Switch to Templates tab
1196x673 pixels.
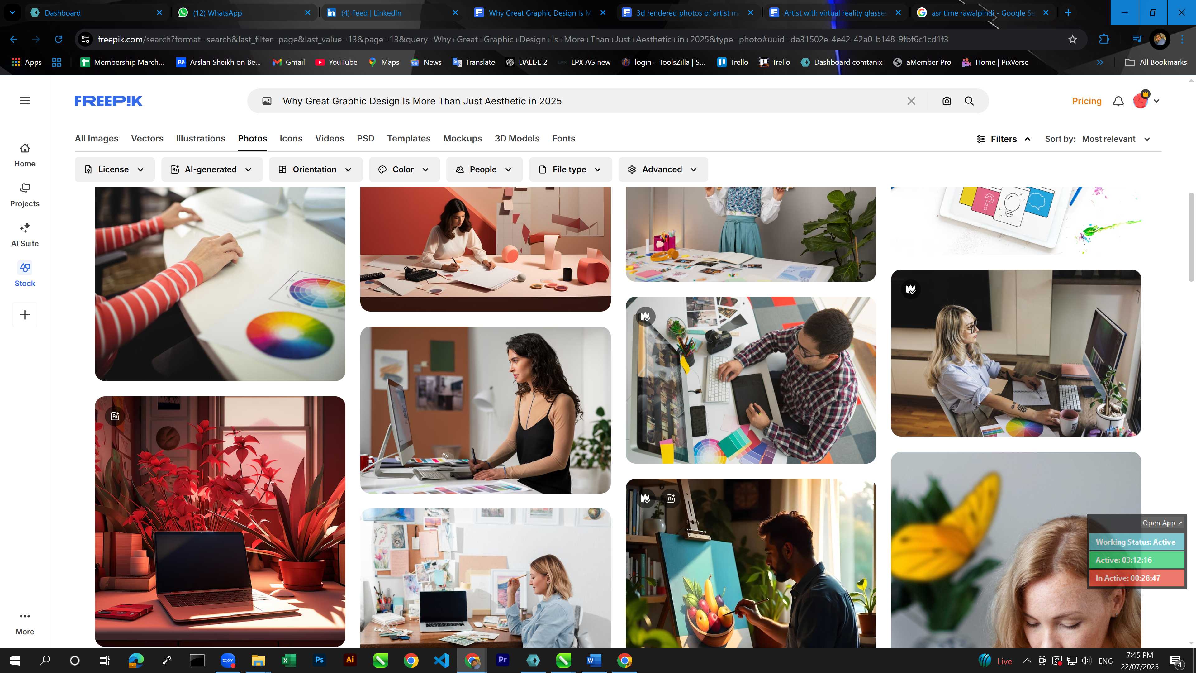pyautogui.click(x=409, y=138)
